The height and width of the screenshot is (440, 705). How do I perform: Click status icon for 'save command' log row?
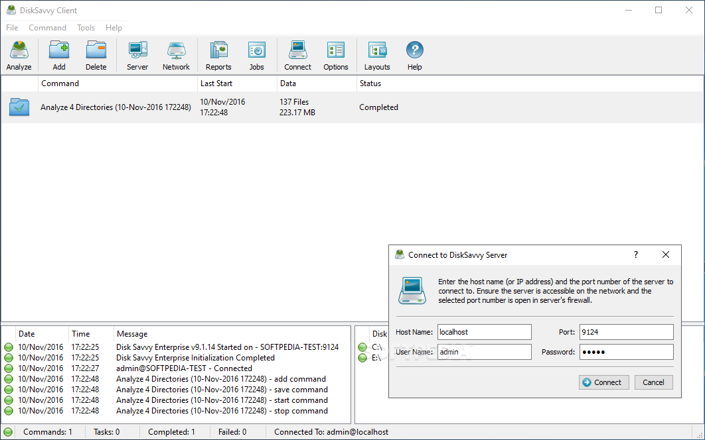(x=9, y=390)
